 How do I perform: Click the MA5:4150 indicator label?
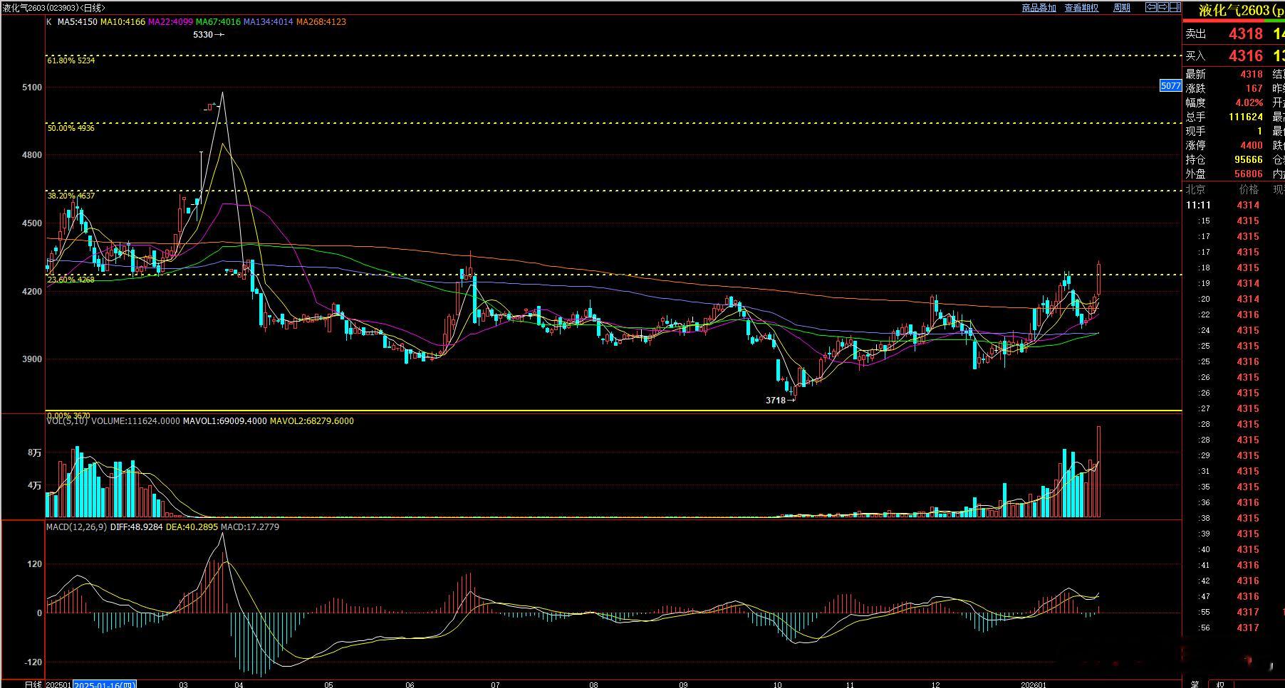77,22
